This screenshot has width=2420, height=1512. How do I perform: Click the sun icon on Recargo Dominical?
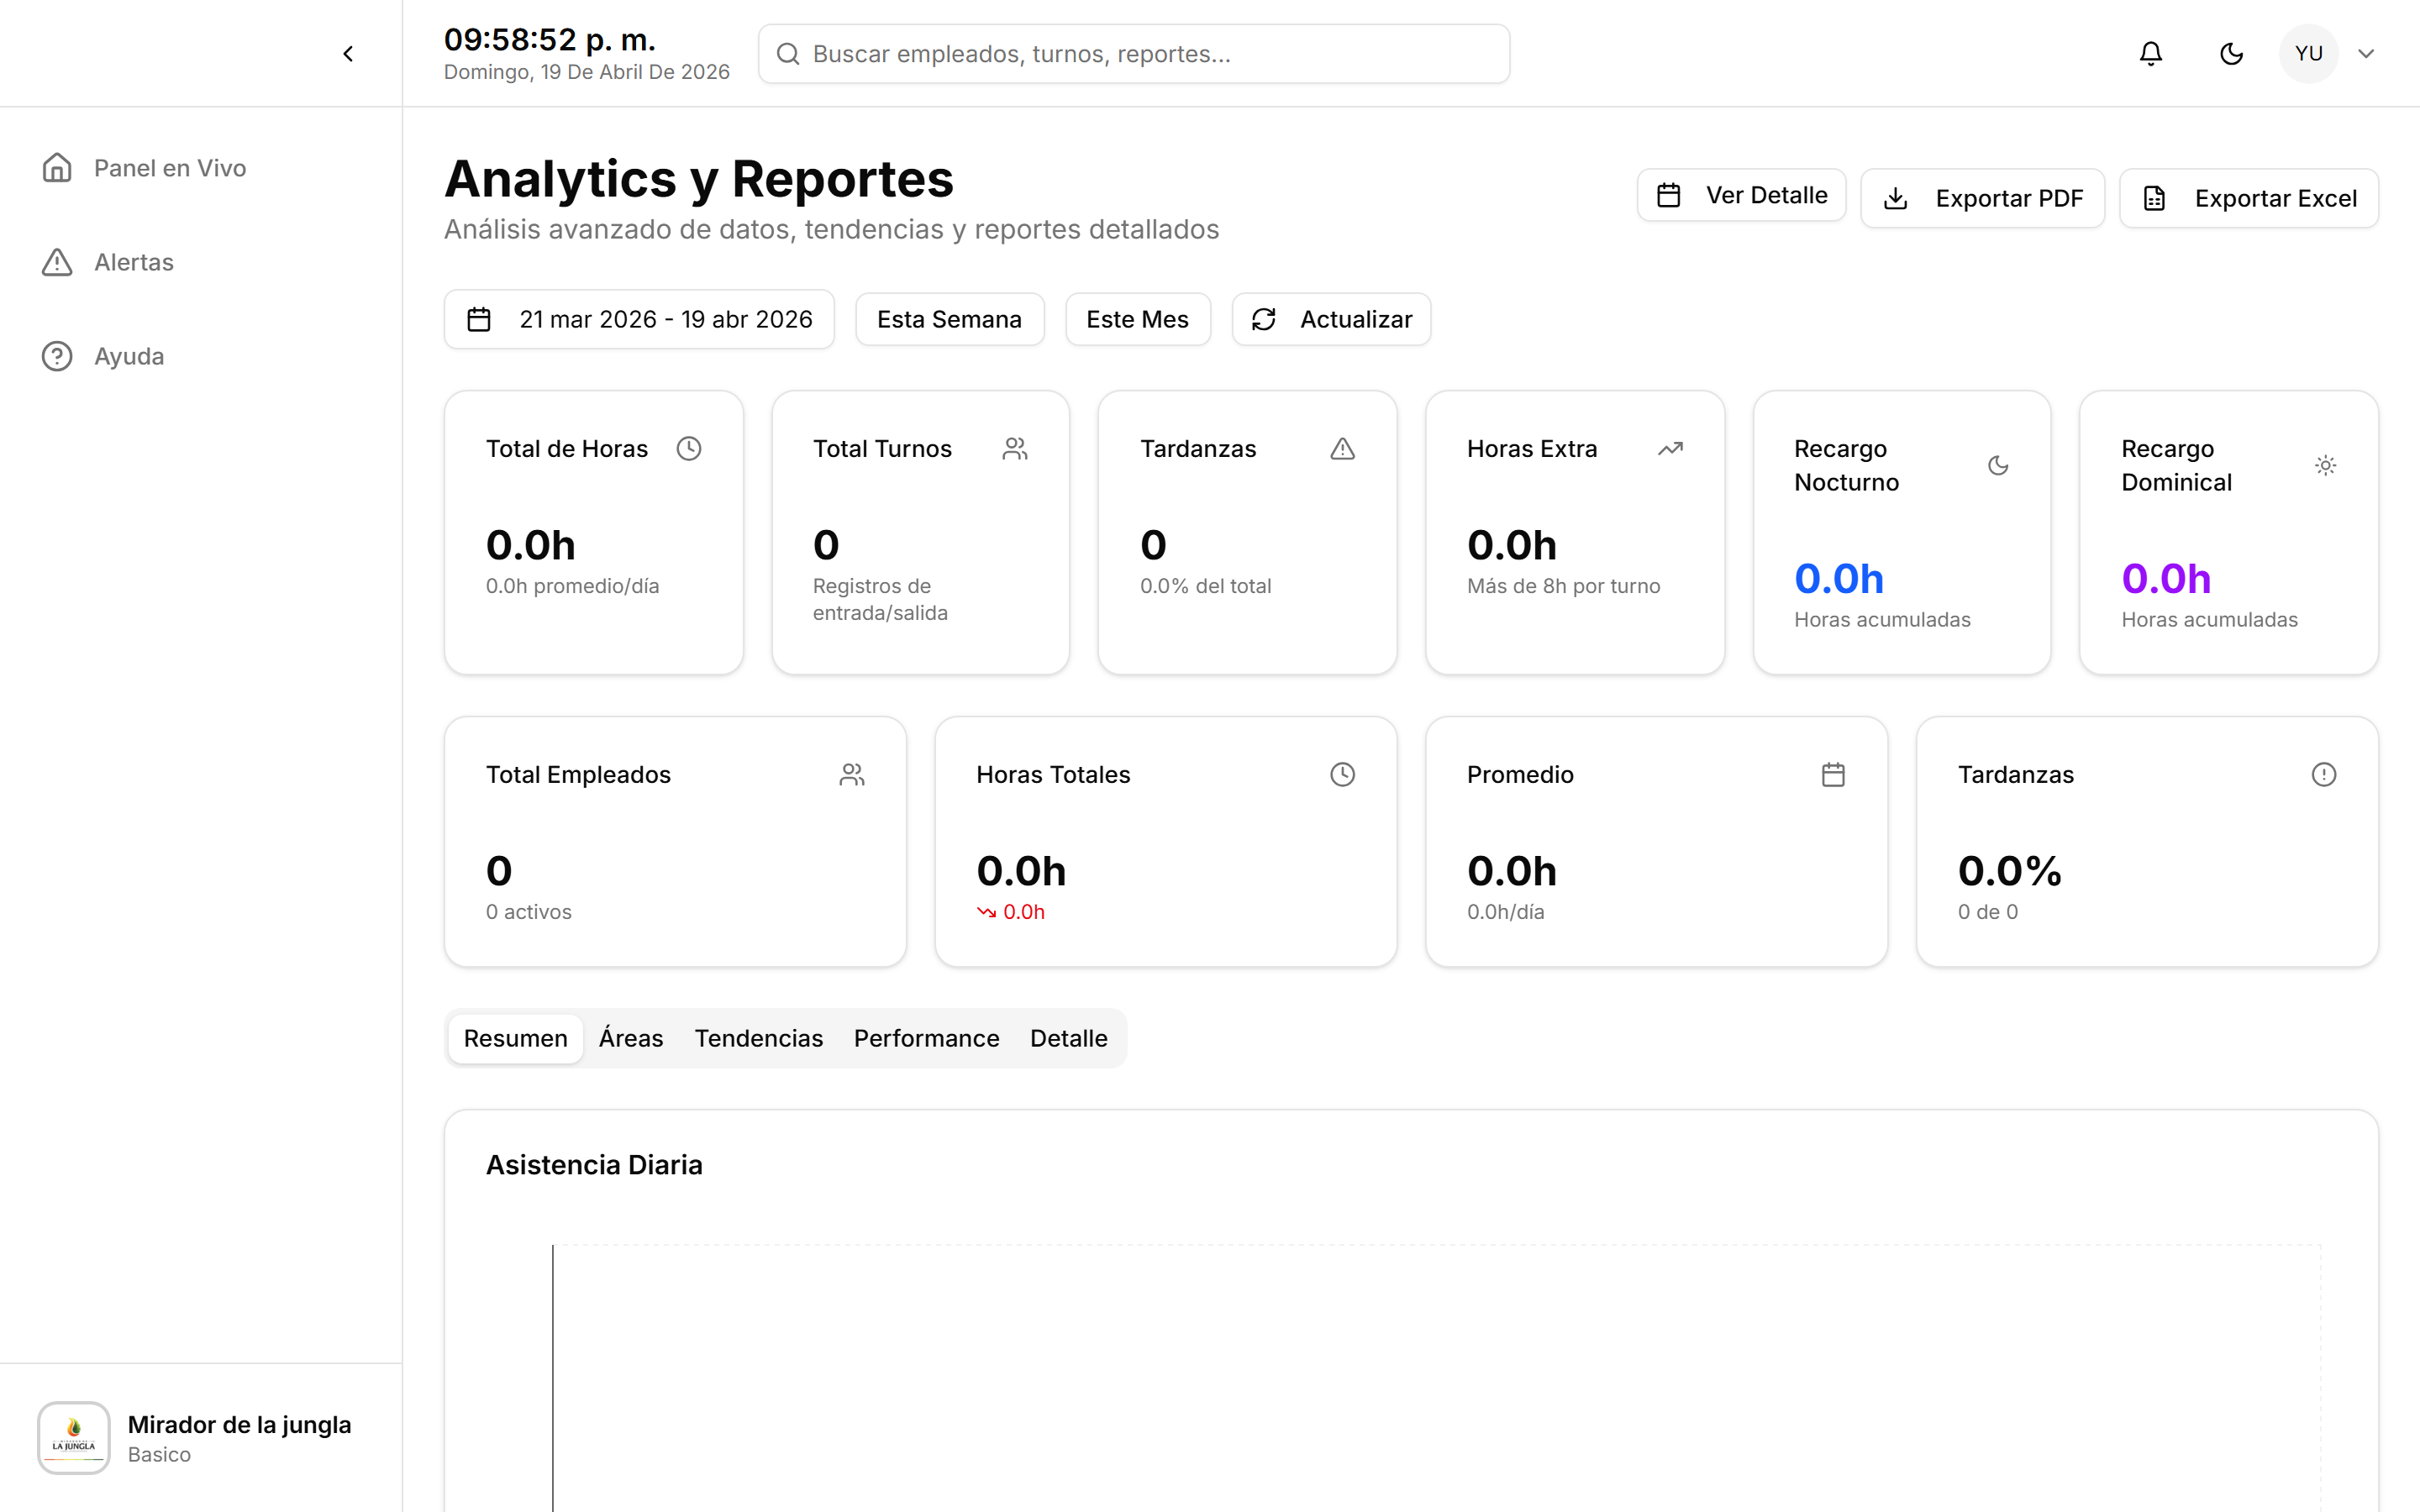coord(2325,465)
